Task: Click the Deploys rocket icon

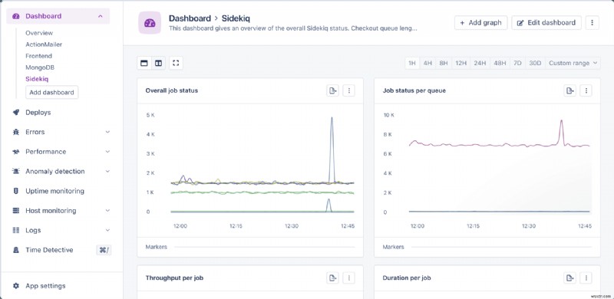Action: 15,113
